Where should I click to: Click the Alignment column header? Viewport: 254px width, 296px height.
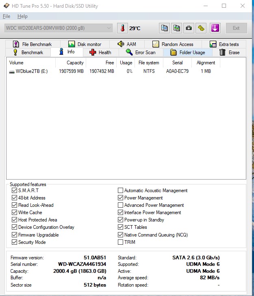click(206, 63)
